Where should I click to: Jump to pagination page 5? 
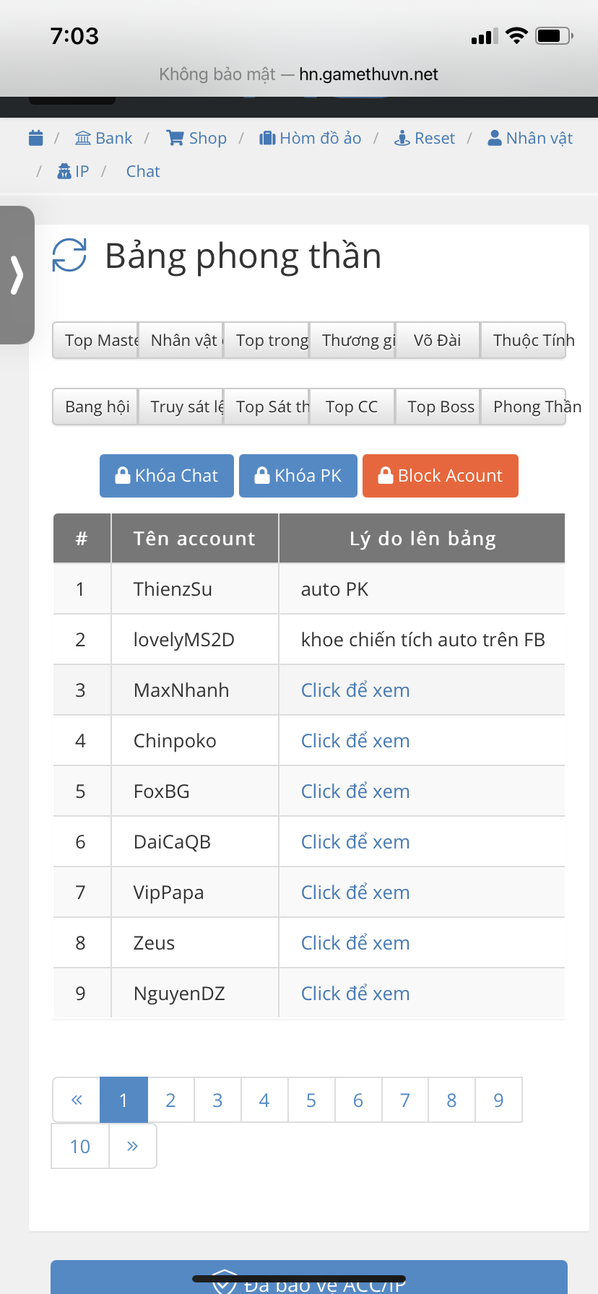pyautogui.click(x=311, y=1100)
